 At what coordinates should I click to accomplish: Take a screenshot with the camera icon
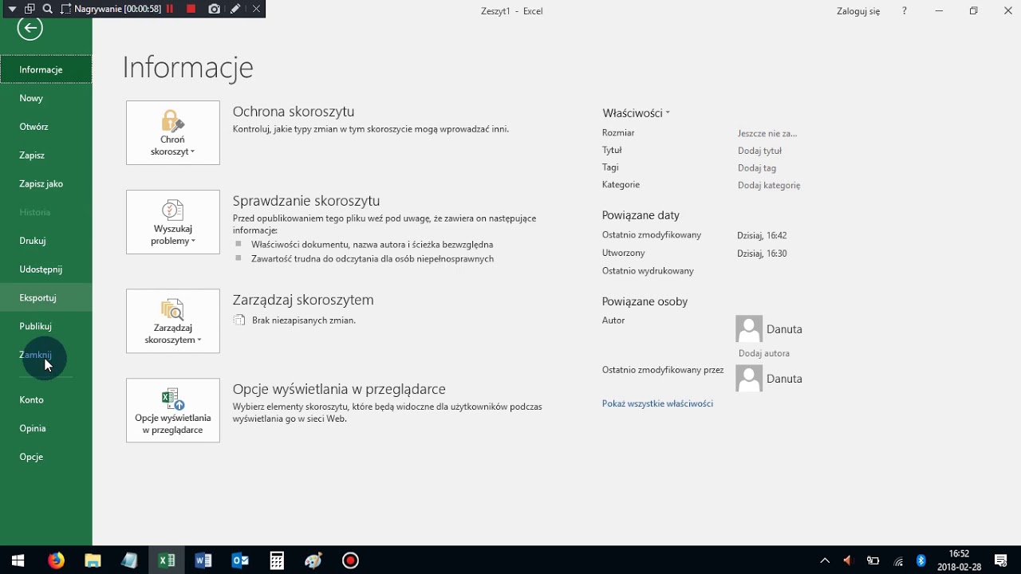tap(214, 9)
